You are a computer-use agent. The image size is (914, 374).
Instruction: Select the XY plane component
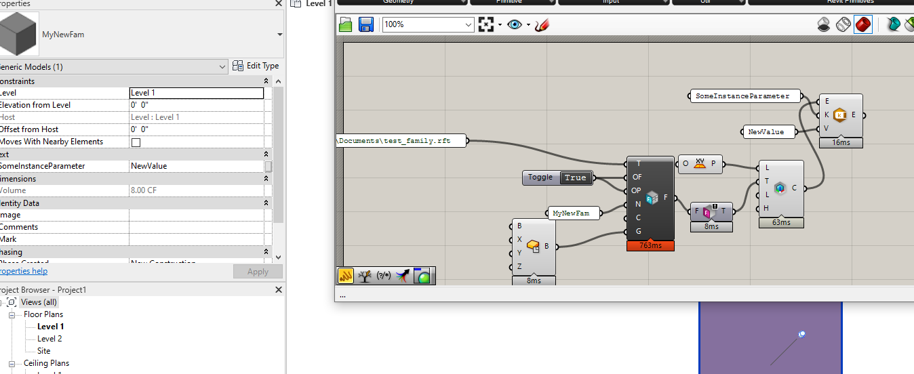pos(700,164)
